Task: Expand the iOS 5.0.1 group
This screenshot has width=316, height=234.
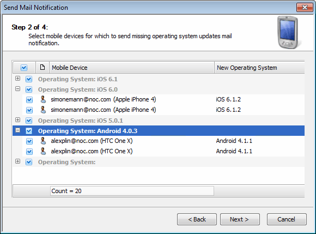Action: click(x=18, y=120)
